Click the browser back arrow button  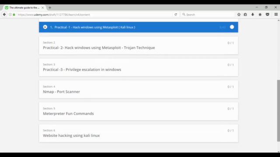(x=4, y=14)
